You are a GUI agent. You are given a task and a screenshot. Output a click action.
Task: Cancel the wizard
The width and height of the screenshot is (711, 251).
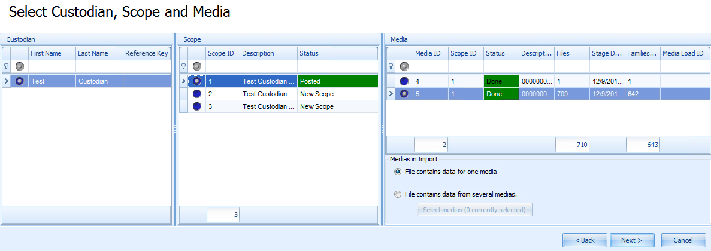point(683,240)
